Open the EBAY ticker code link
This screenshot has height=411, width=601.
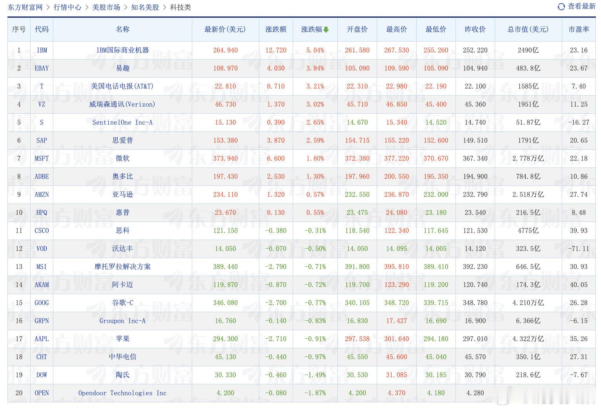point(42,68)
